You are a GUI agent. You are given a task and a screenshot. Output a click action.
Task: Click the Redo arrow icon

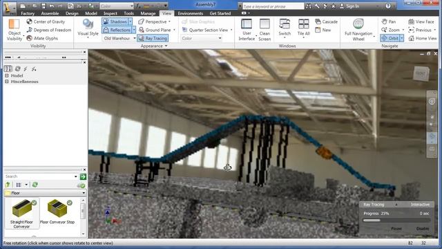[x=60, y=6]
